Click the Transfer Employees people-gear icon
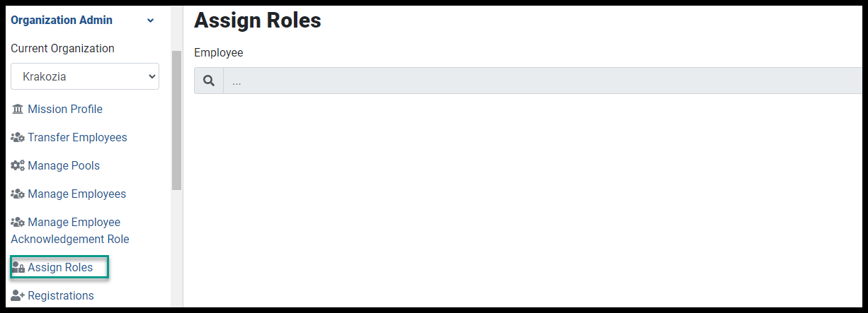Screen dimensions: 868x313 [x=18, y=138]
